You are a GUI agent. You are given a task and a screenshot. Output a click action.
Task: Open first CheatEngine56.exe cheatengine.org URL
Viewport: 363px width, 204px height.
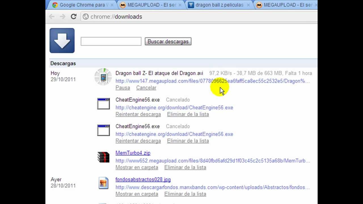click(174, 108)
